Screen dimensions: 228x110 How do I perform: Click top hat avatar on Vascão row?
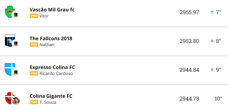pyautogui.click(x=16, y=15)
